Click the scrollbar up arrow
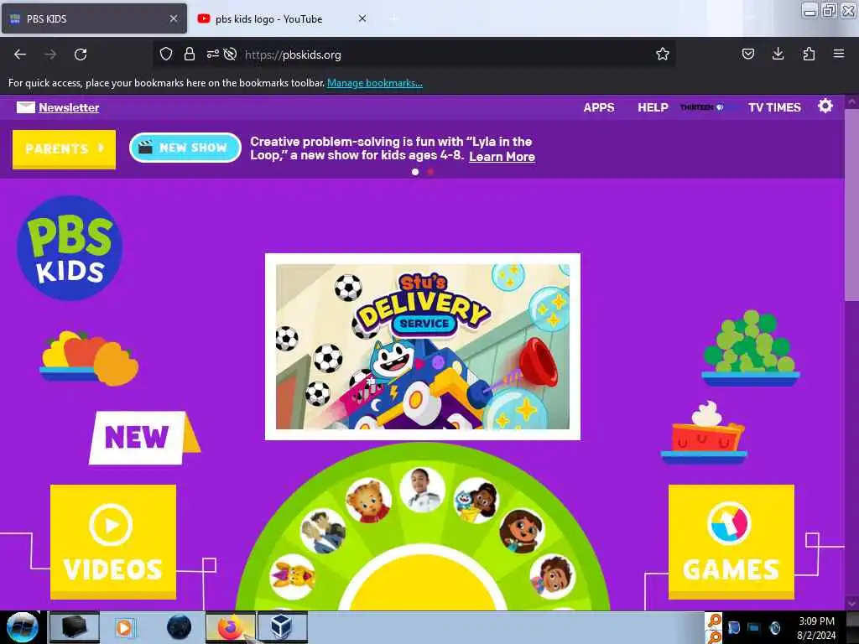Viewport: 859px width, 644px height. (851, 101)
